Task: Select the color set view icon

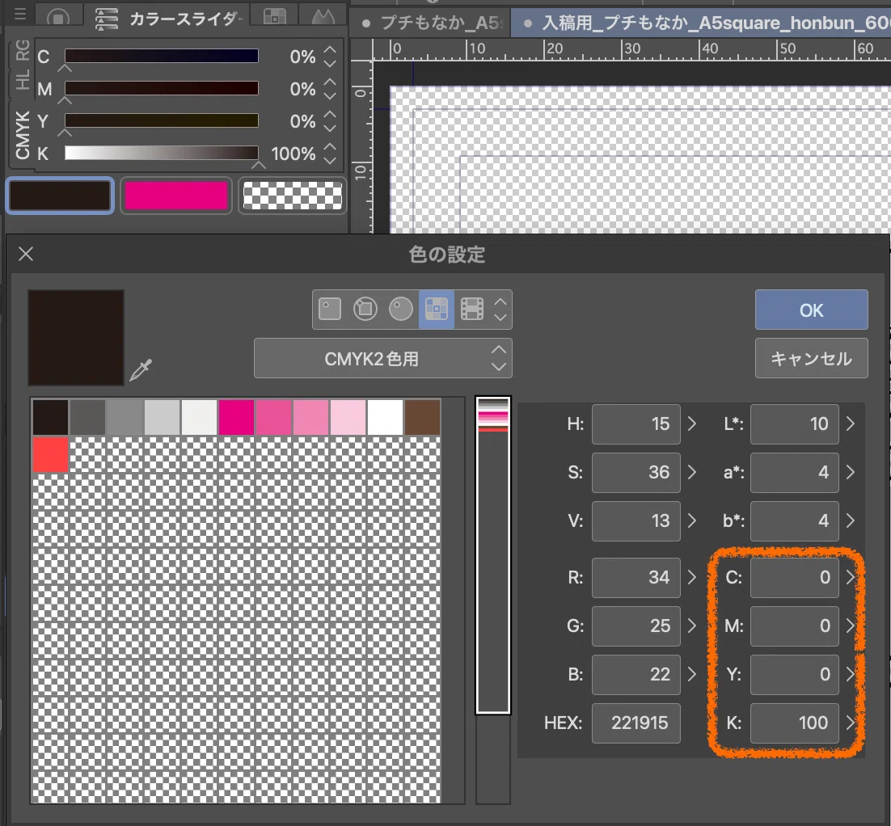Action: tap(437, 309)
